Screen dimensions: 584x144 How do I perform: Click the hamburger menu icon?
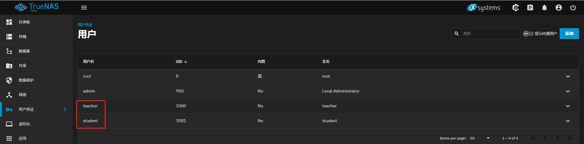[x=84, y=8]
